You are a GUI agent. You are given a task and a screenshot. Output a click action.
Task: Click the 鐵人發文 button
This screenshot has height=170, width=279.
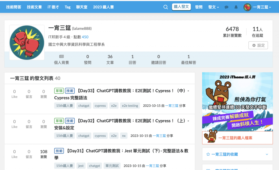coord(181,7)
